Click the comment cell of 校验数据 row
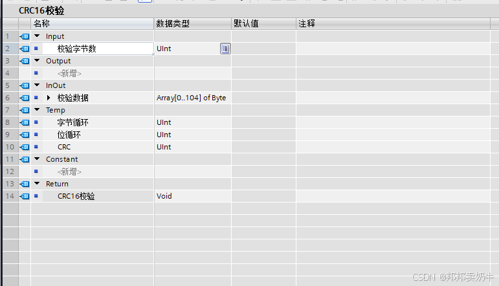This screenshot has height=286, width=499. click(x=393, y=98)
